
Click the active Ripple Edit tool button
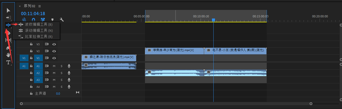tap(8, 25)
